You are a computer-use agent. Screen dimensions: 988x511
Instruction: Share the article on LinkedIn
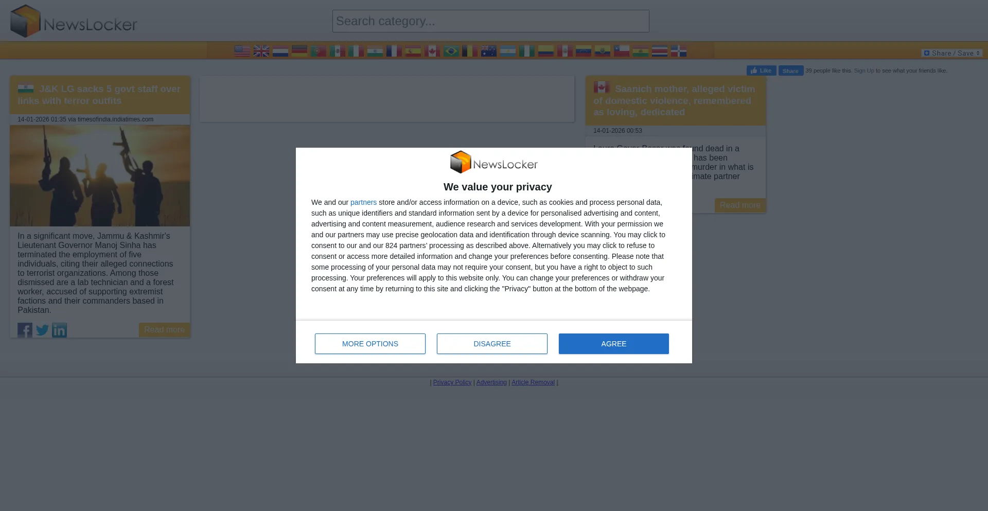click(x=59, y=330)
